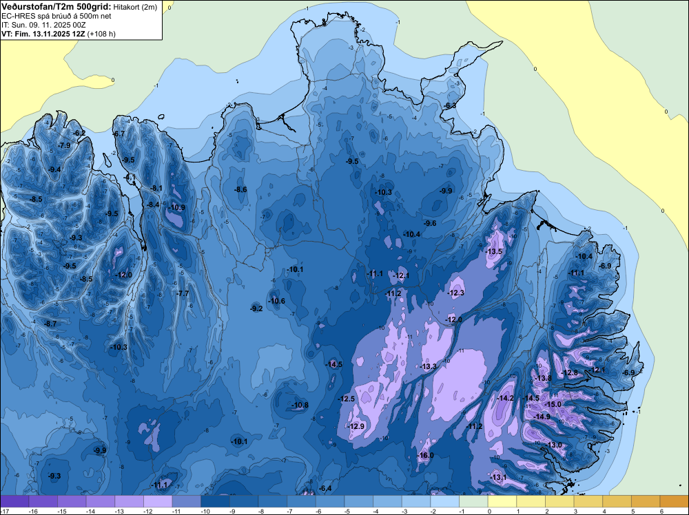Click the pale lilac legend cell between -12 and -11
The image size is (689, 515).
click(158, 501)
